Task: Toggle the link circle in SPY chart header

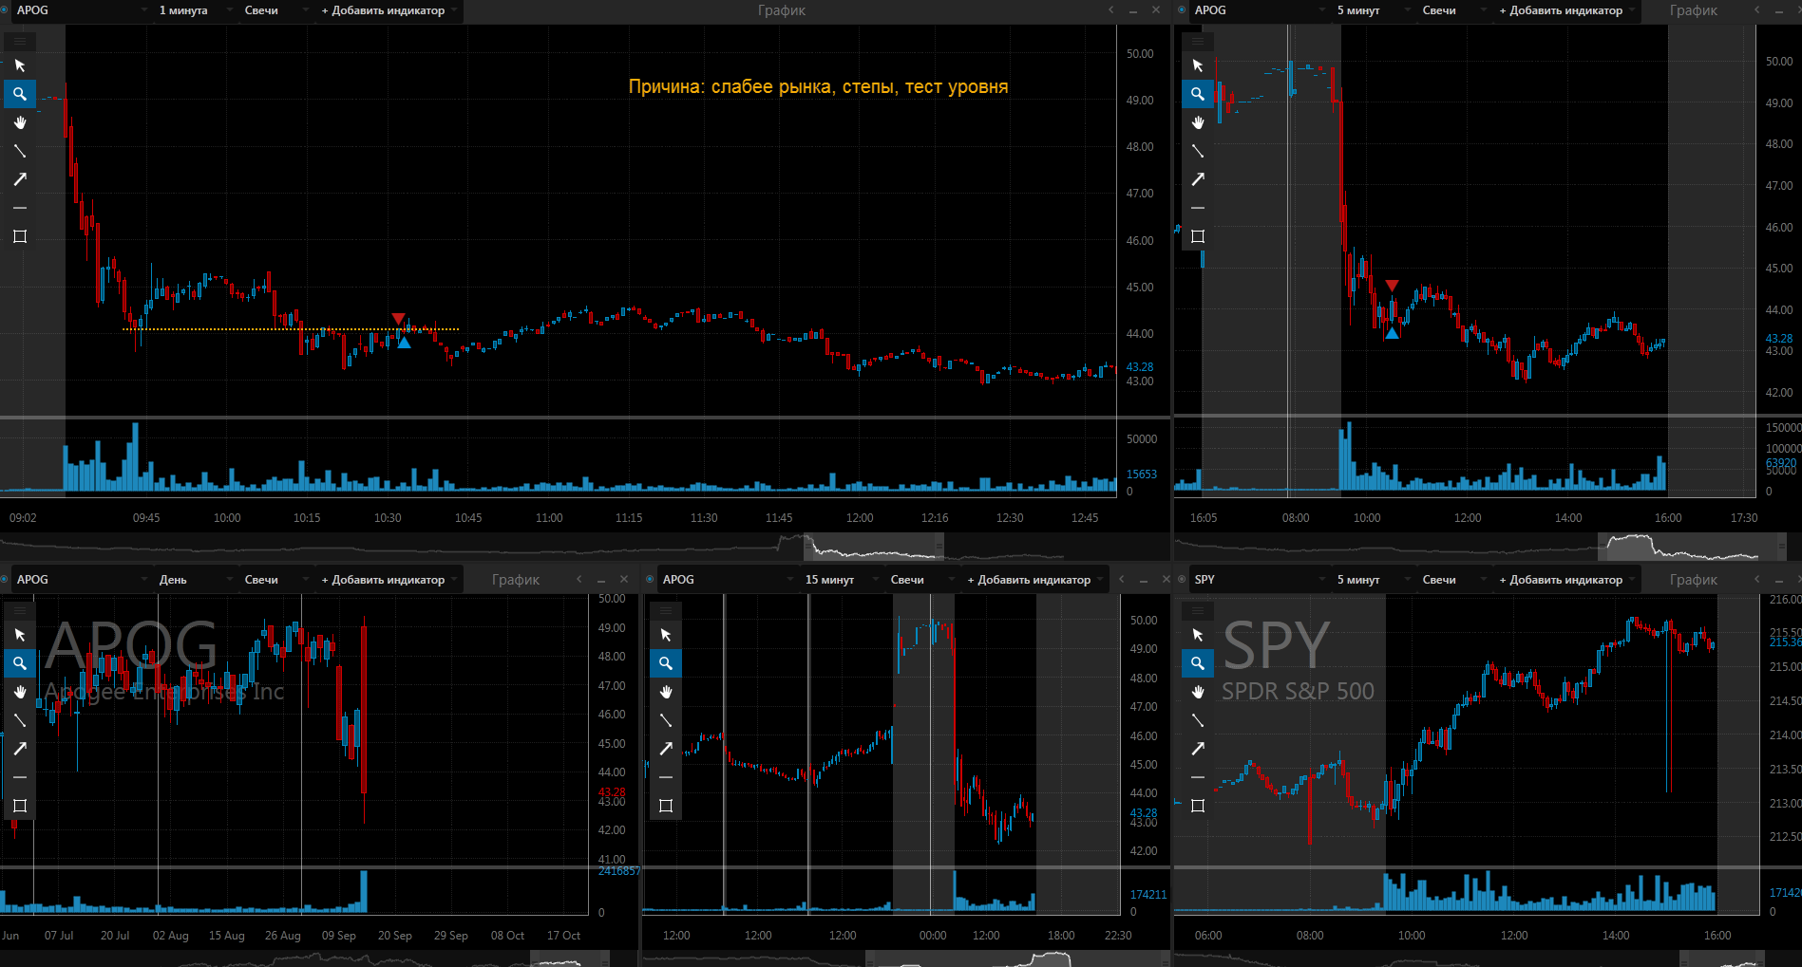Action: pyautogui.click(x=1182, y=580)
